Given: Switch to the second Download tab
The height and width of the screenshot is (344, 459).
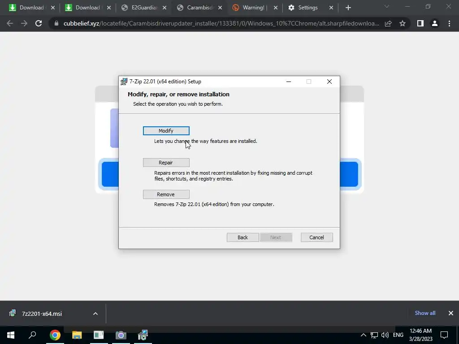Looking at the screenshot, I should pos(87,8).
